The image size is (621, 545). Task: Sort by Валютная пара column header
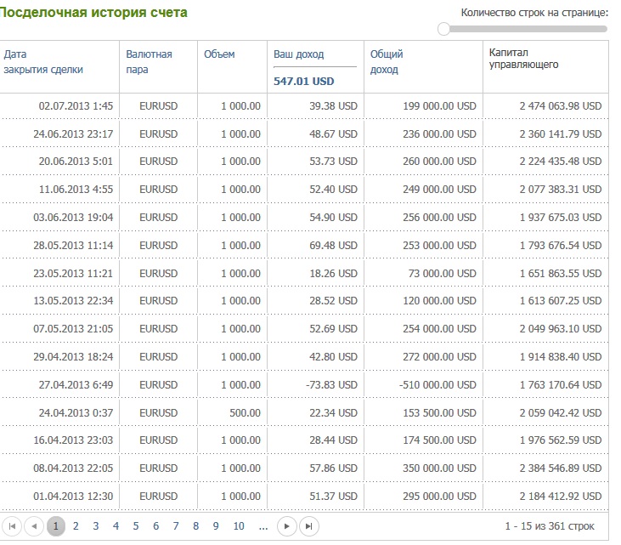pyautogui.click(x=149, y=62)
